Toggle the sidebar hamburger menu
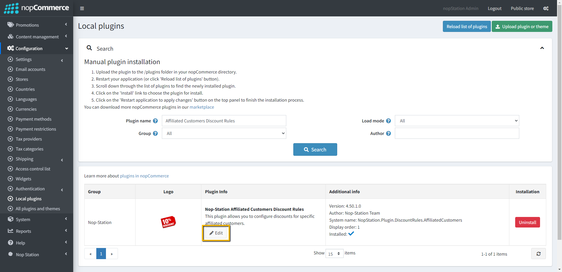562x272 pixels. pos(82,8)
